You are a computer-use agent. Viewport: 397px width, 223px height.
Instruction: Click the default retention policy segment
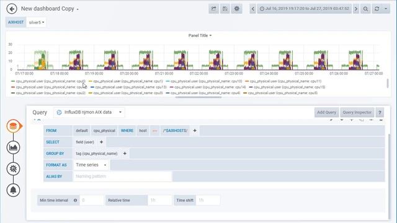tap(81, 131)
